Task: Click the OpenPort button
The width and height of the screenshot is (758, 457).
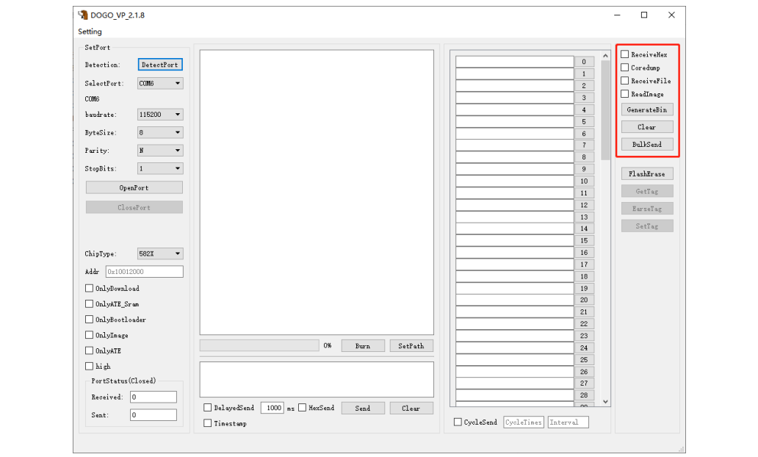Action: [134, 187]
